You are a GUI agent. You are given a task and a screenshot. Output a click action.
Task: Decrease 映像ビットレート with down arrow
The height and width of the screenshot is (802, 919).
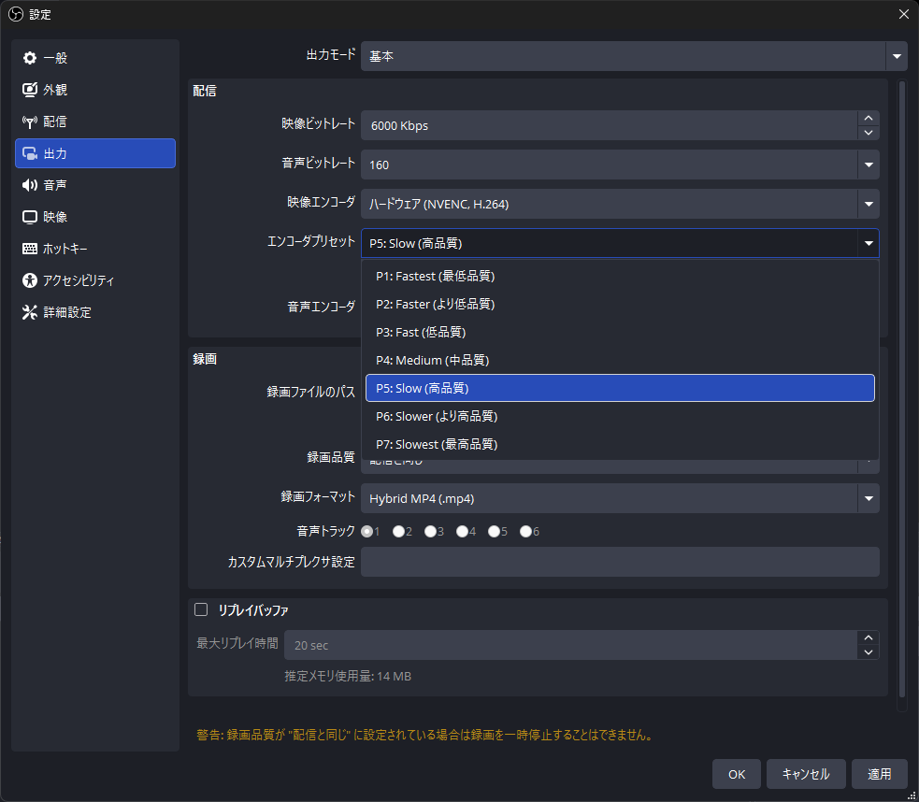869,133
